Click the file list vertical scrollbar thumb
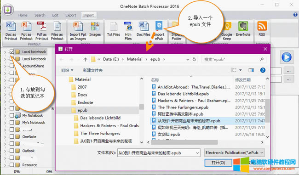 pyautogui.click(x=267, y=110)
